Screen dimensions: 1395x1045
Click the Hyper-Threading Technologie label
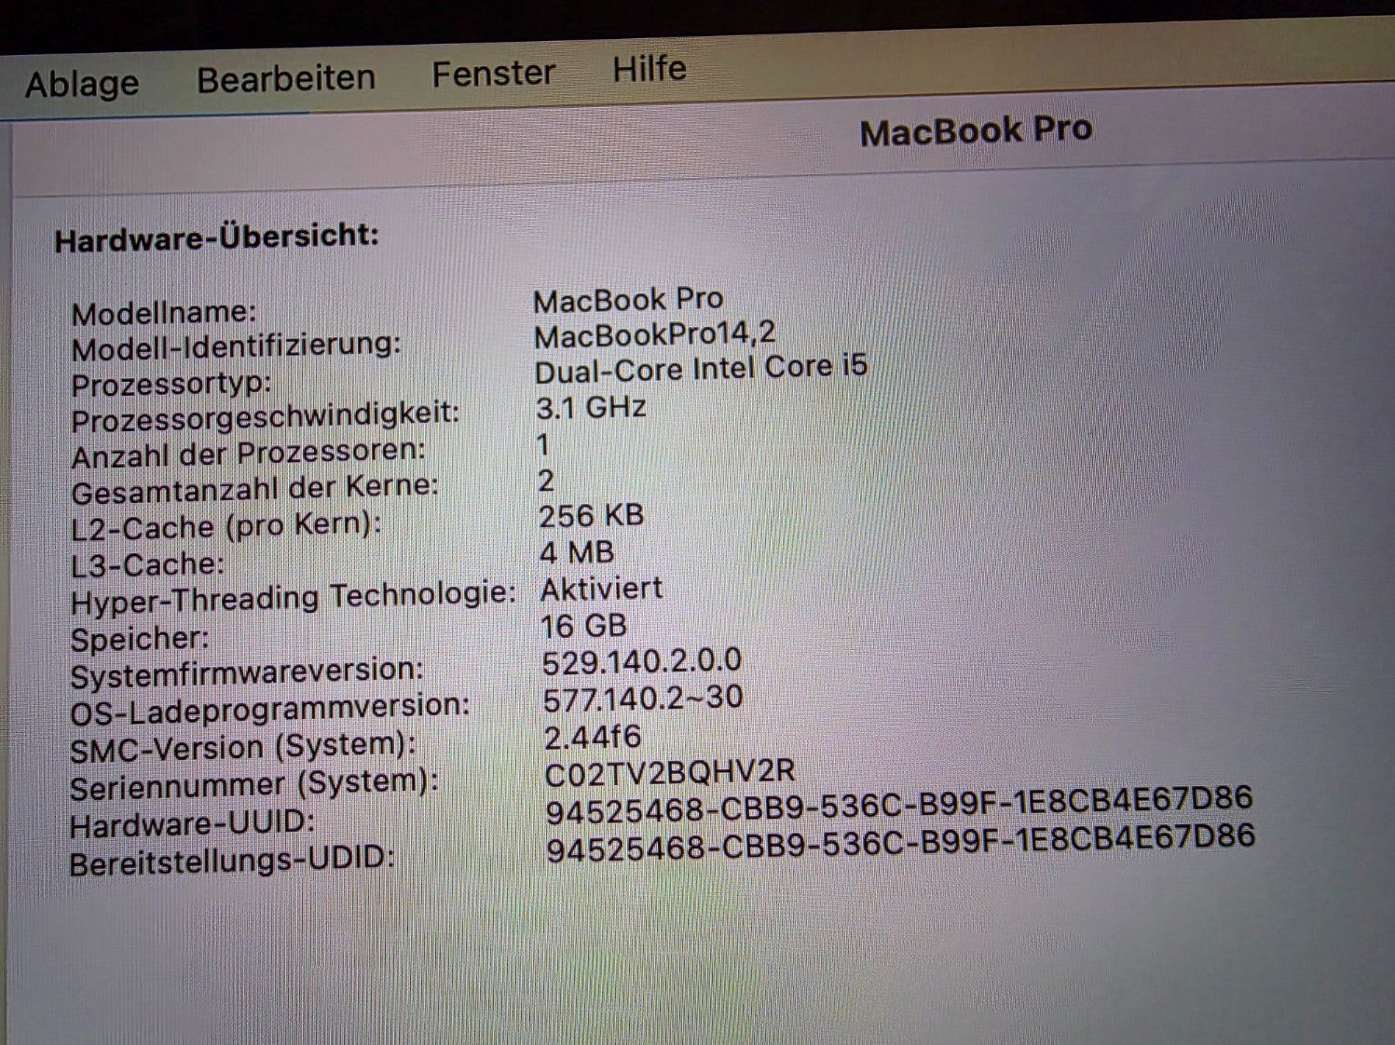click(x=294, y=597)
